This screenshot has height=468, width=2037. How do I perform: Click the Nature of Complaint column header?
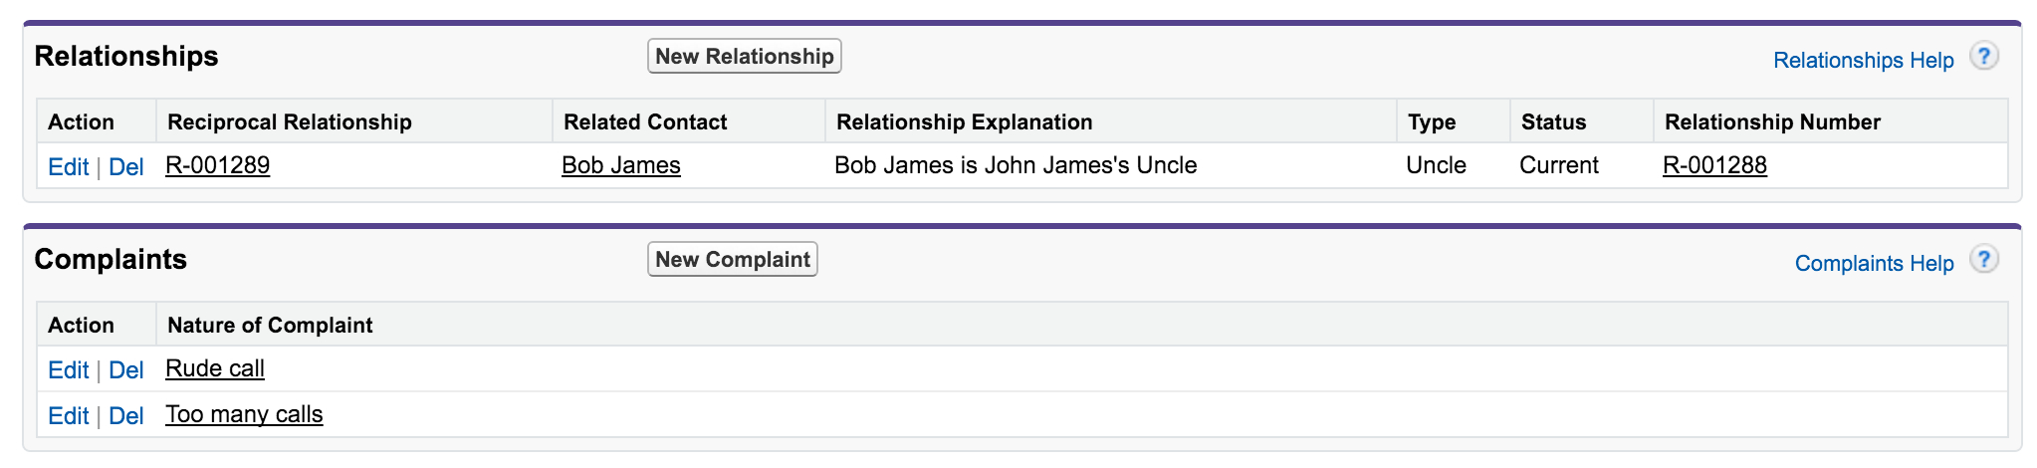pyautogui.click(x=270, y=326)
